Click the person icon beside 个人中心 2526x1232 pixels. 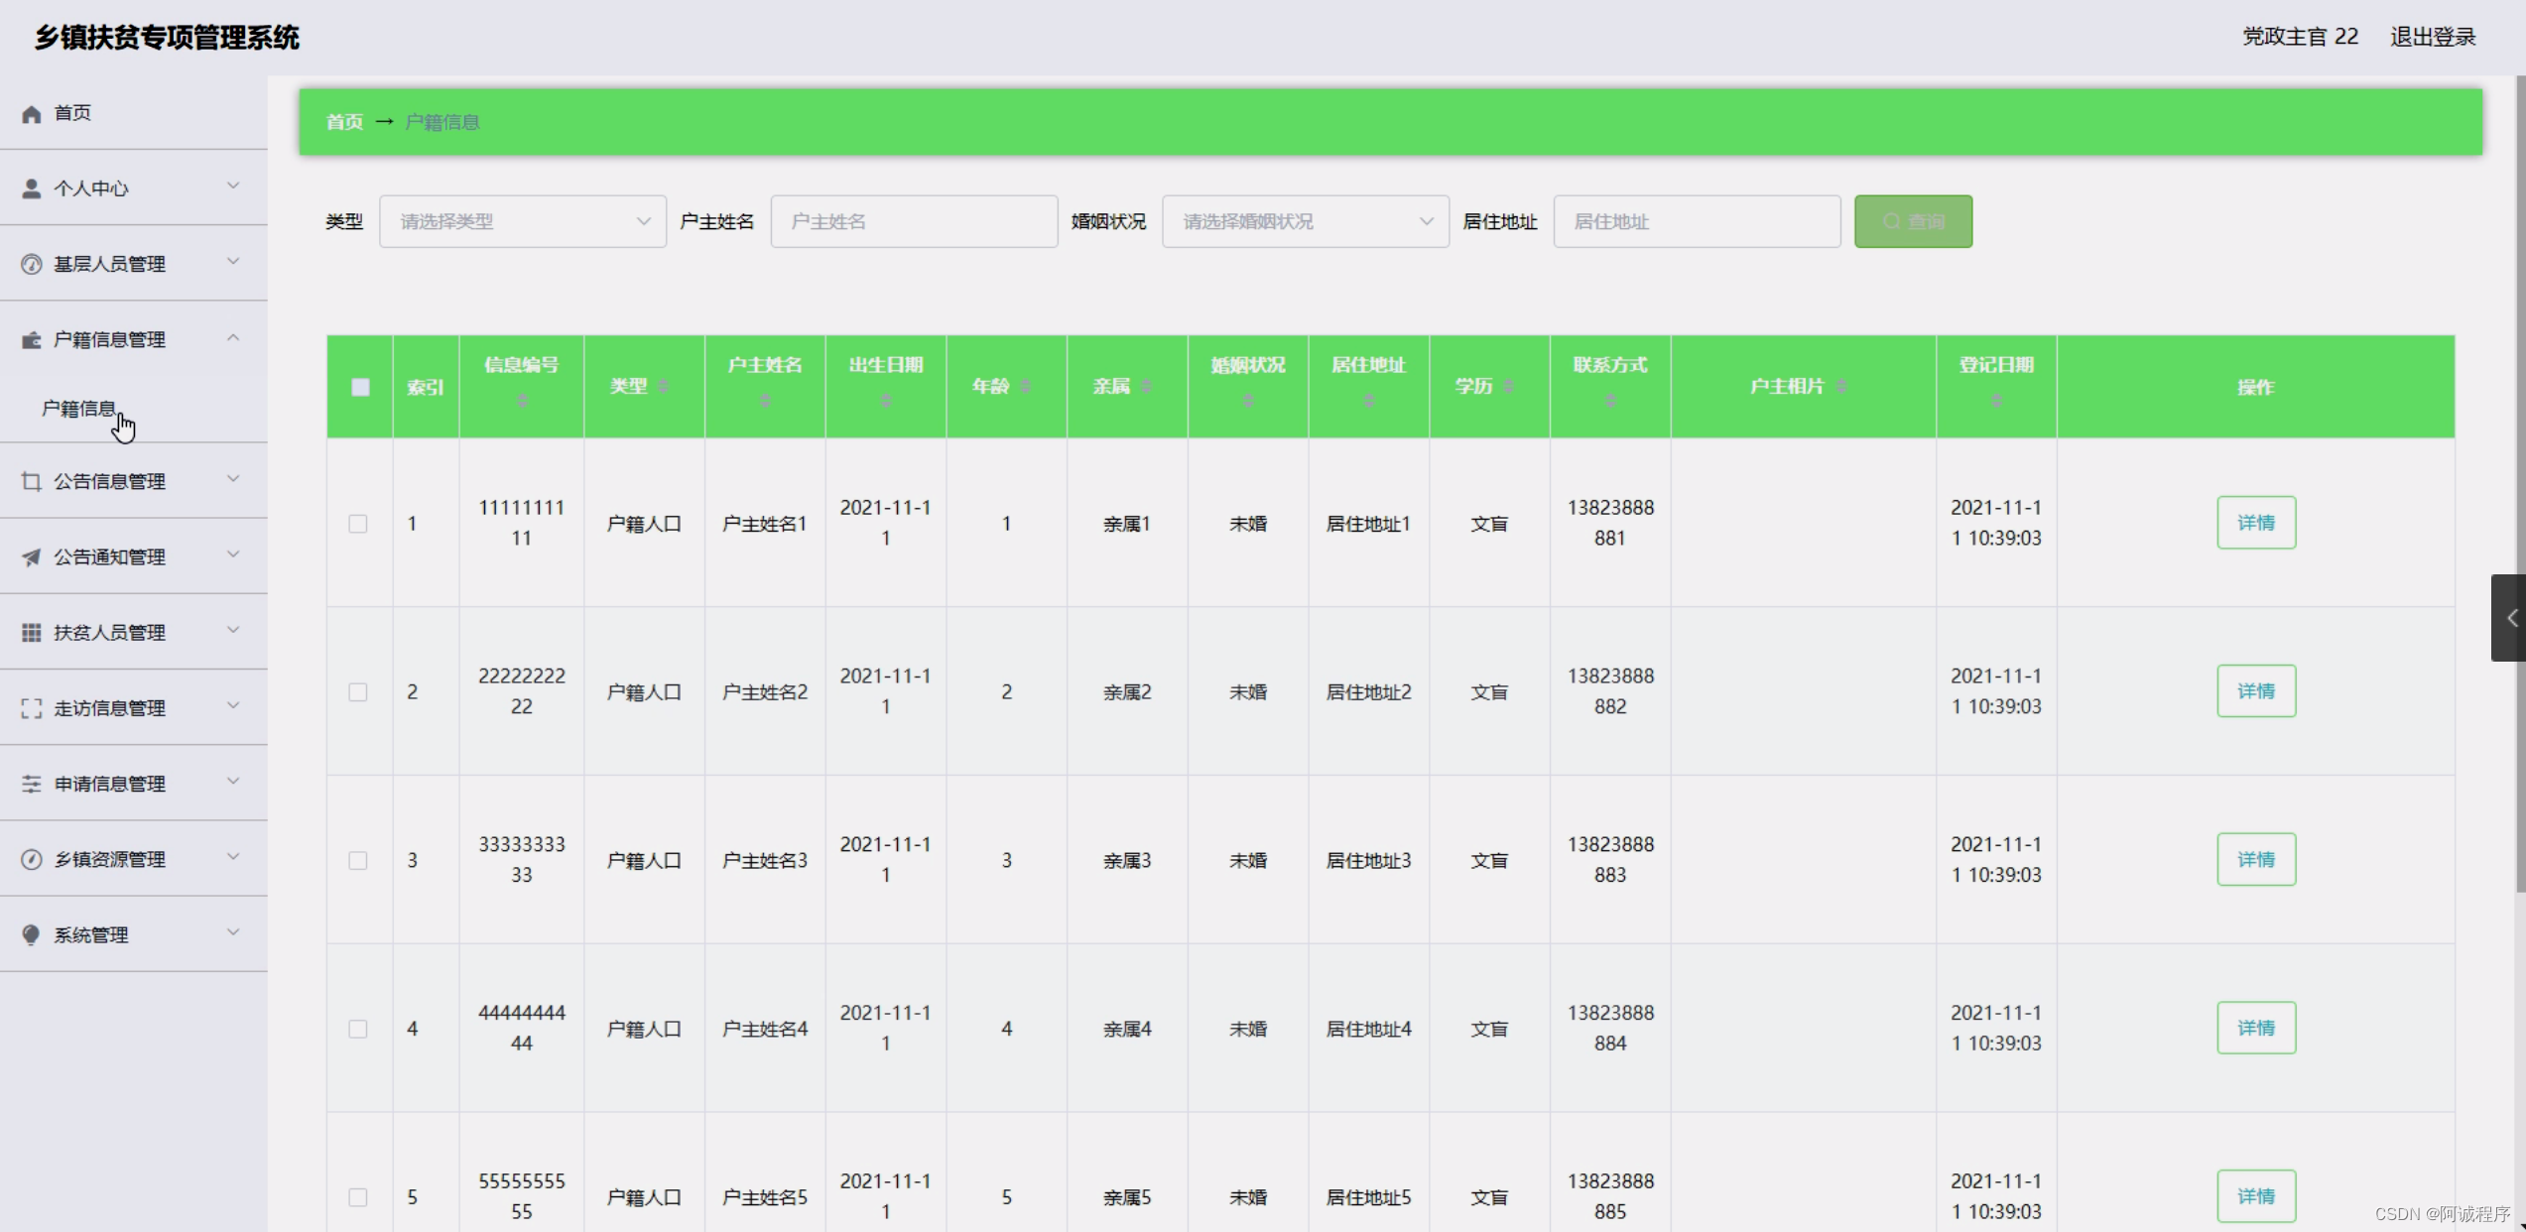pos(30,186)
